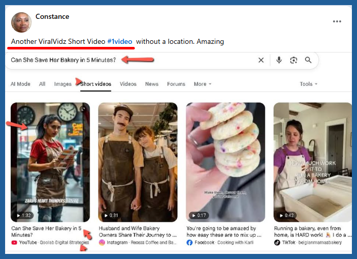Click the voice search microphone icon

click(279, 60)
